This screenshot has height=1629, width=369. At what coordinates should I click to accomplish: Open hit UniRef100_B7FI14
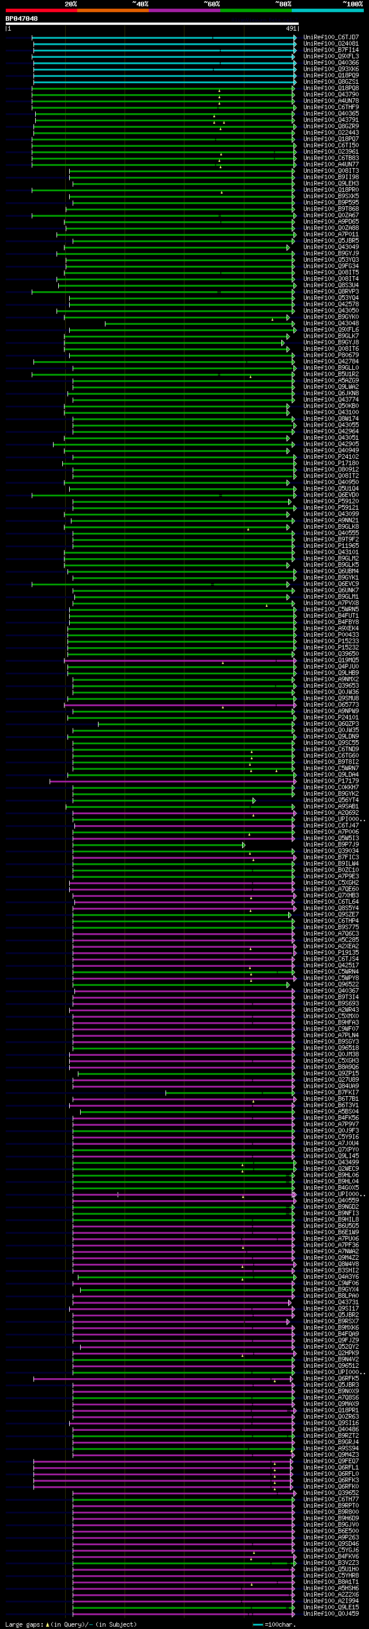click(x=330, y=50)
